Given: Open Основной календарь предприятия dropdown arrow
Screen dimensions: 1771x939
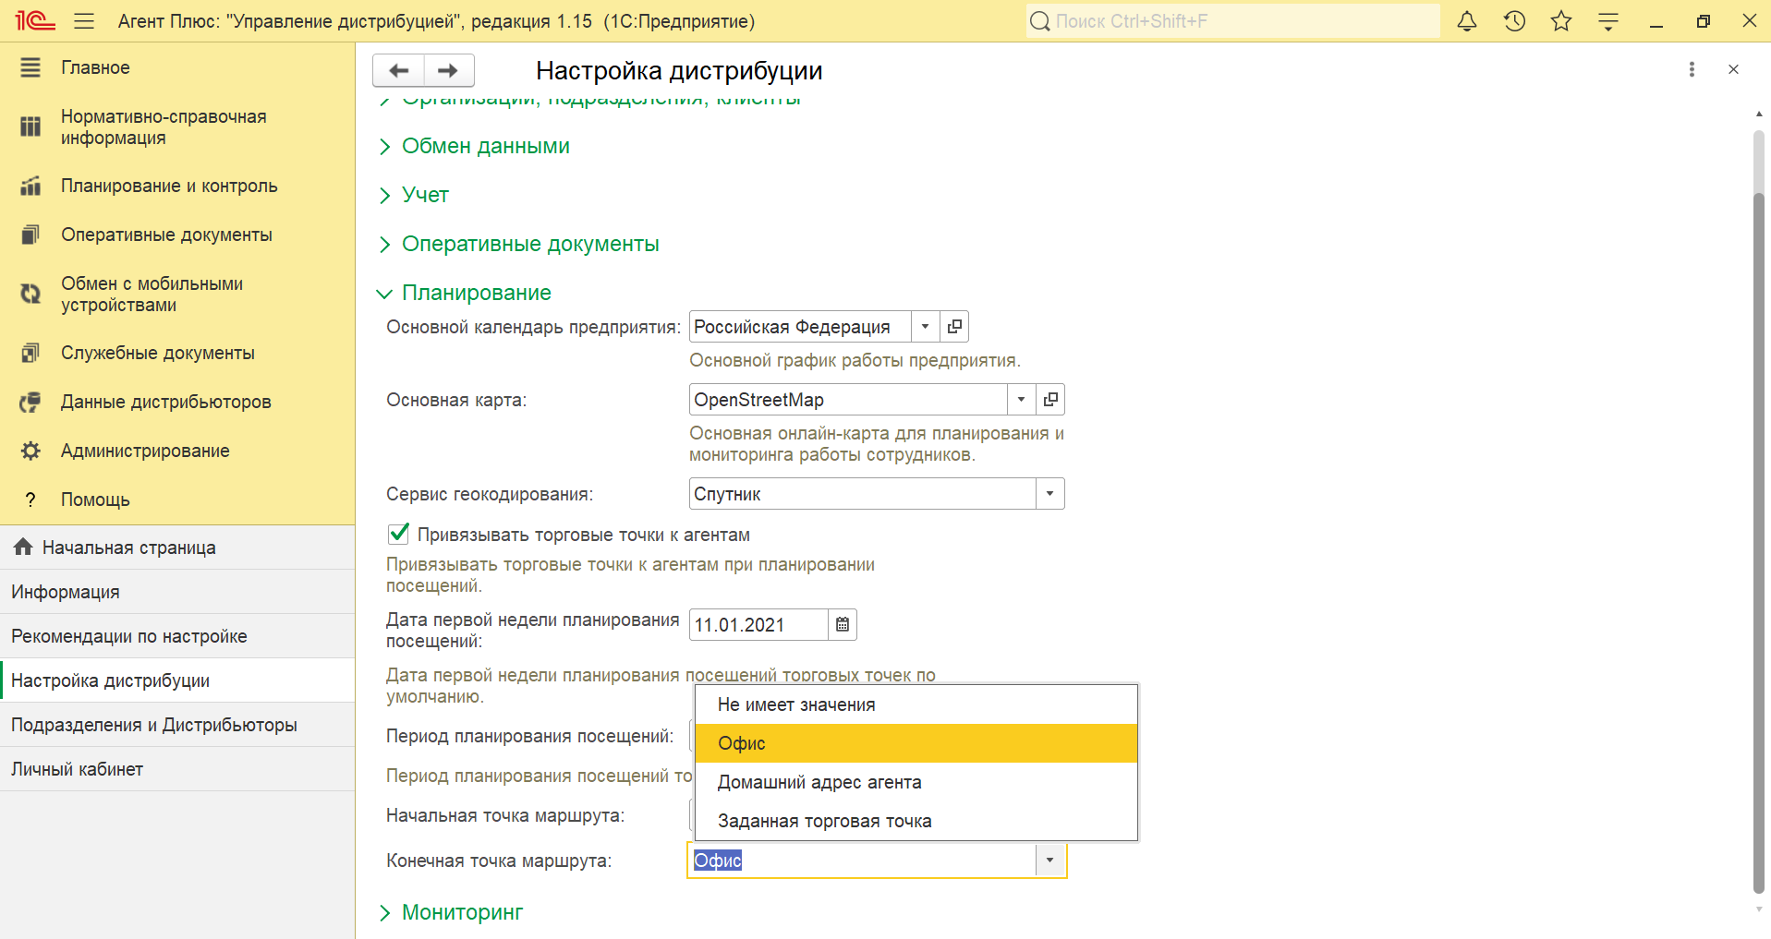Looking at the screenshot, I should pyautogui.click(x=925, y=326).
